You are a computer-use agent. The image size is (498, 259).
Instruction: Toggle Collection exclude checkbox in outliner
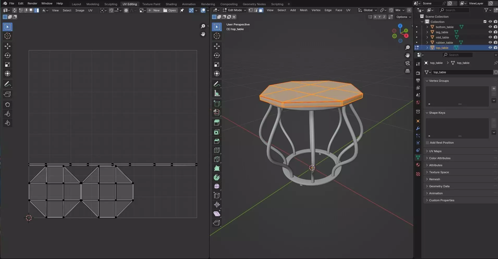point(485,22)
